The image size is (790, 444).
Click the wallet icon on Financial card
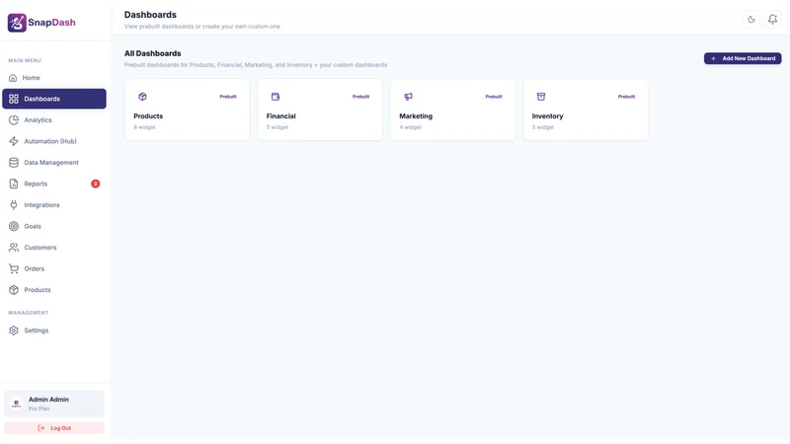[x=276, y=97]
